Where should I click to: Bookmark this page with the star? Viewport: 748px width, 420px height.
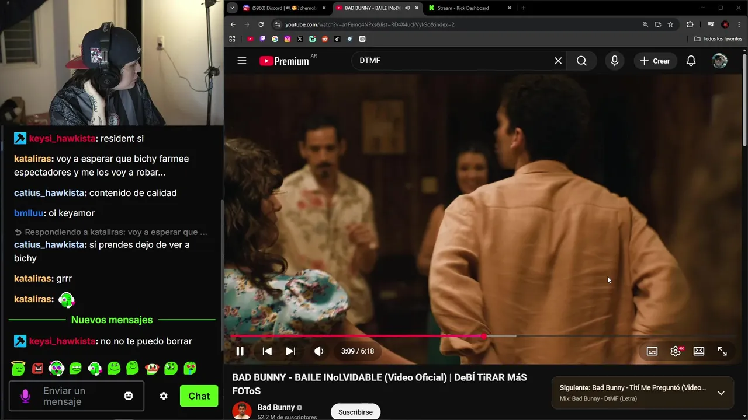(x=670, y=24)
